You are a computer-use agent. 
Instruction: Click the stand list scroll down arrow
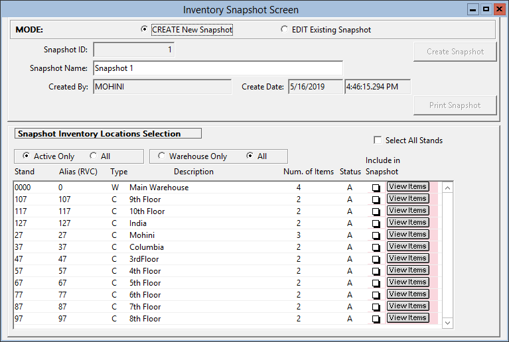pyautogui.click(x=447, y=323)
